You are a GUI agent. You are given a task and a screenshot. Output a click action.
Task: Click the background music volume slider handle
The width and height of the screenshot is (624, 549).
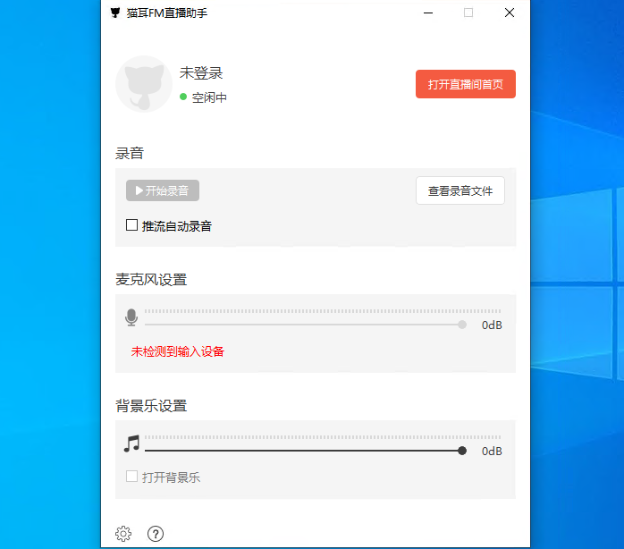click(x=462, y=451)
